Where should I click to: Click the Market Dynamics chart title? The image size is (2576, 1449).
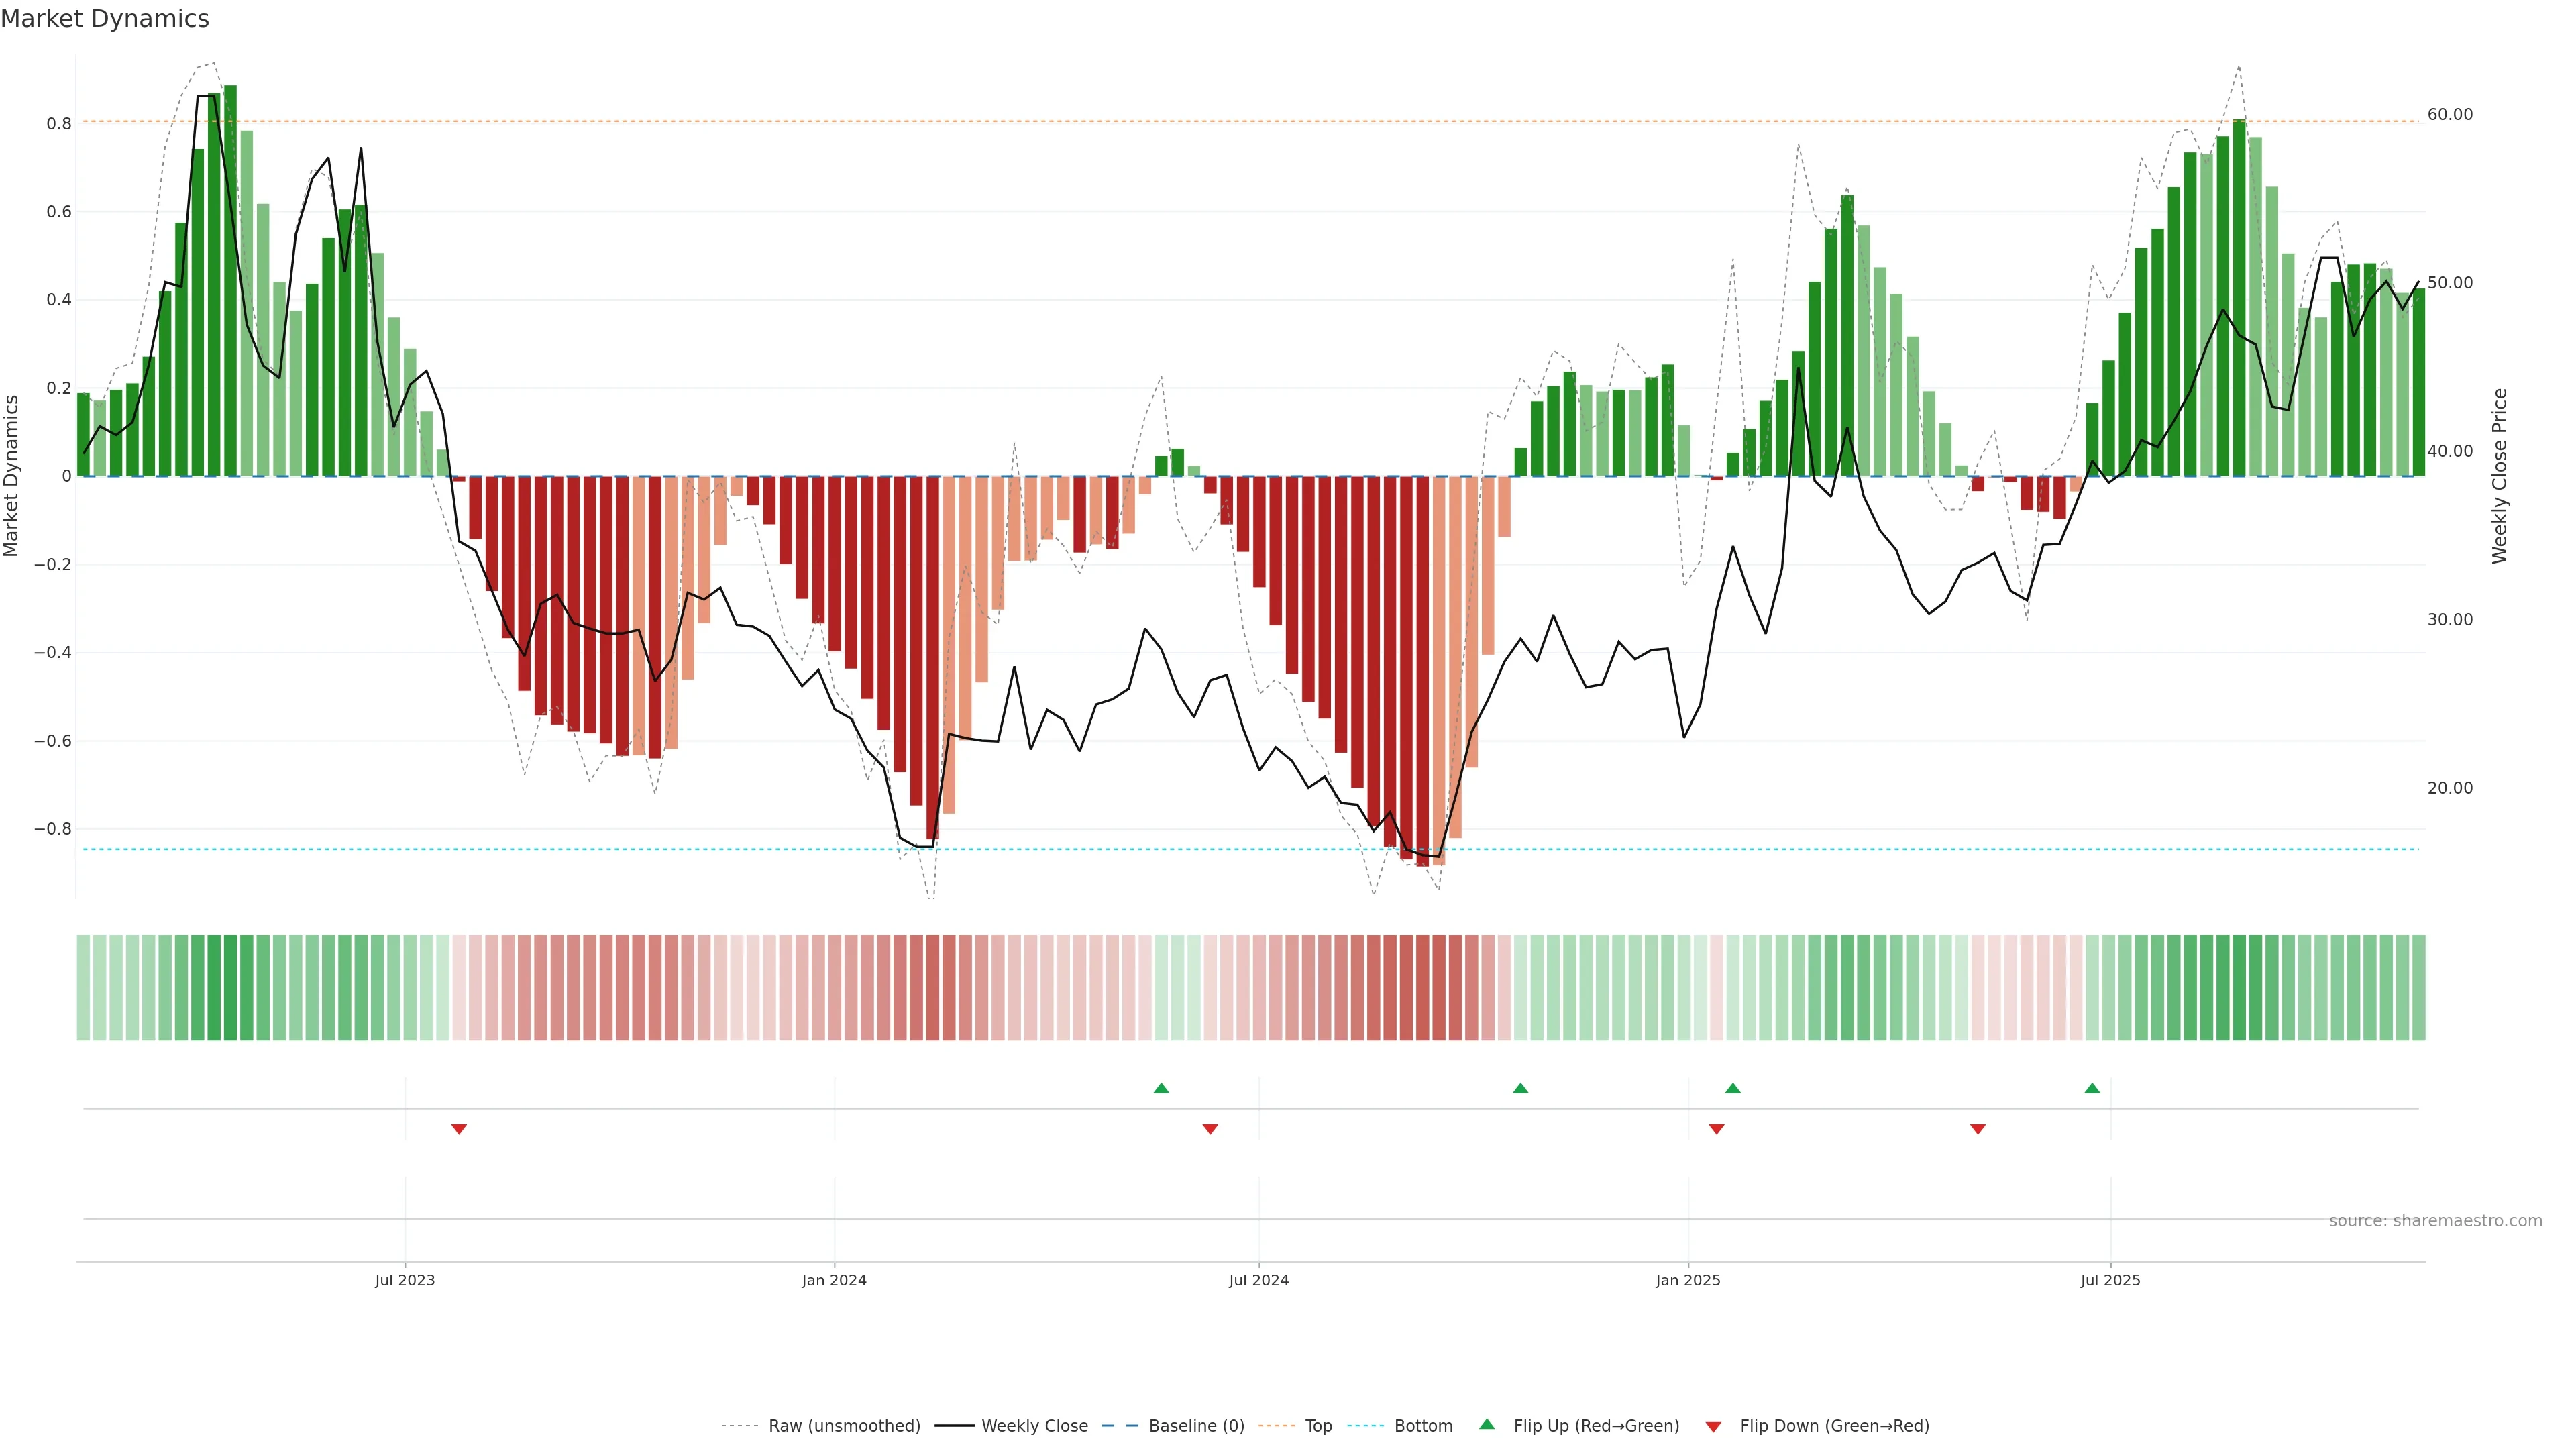(x=105, y=19)
